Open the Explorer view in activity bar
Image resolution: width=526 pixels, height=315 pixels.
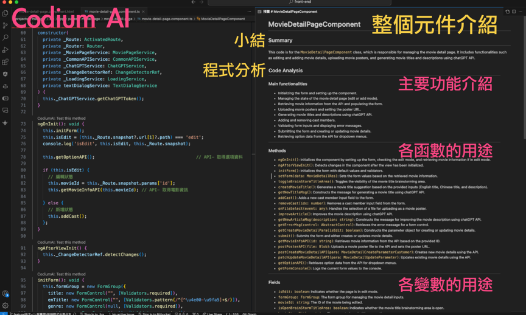coord(5,13)
